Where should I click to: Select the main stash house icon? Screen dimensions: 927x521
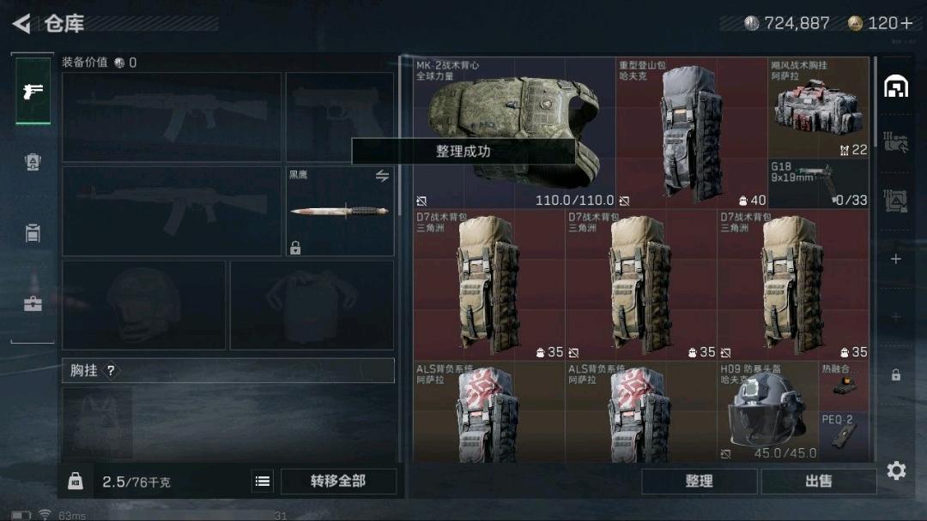click(896, 87)
